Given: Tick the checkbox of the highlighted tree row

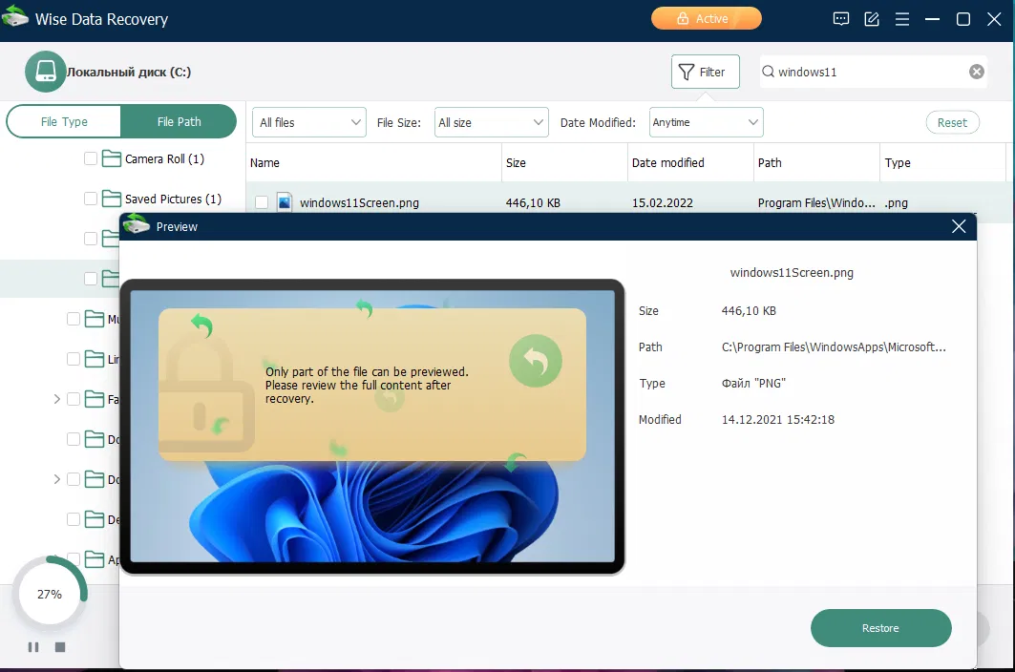Looking at the screenshot, I should [91, 279].
